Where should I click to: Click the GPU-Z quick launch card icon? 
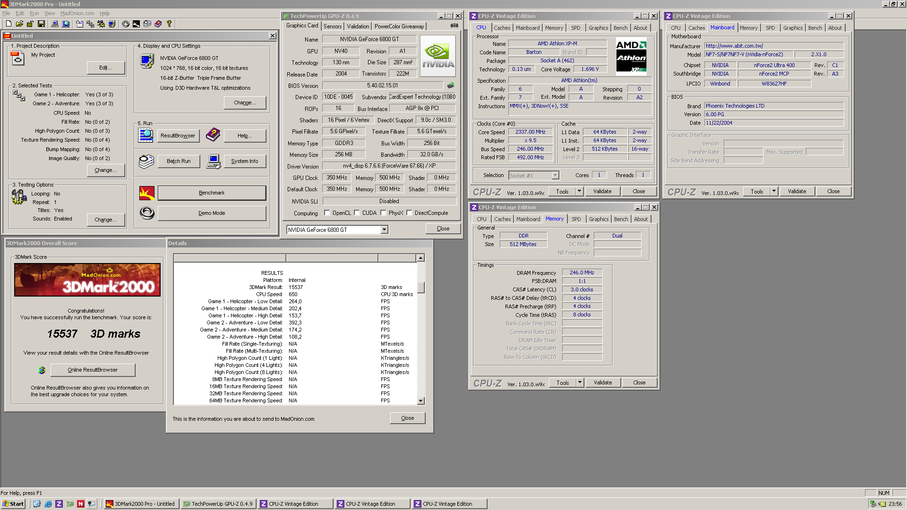(x=70, y=504)
